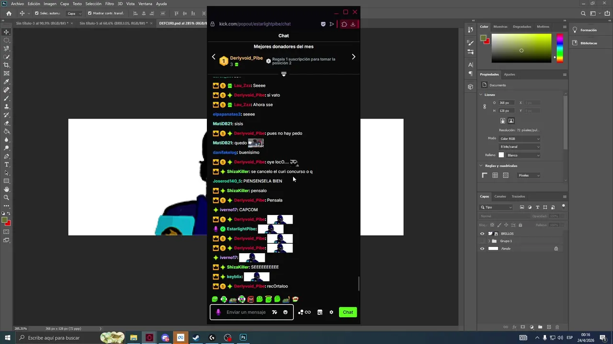Set canvas to landscape orientation
Screen dimensions: 613x344
pos(511,121)
